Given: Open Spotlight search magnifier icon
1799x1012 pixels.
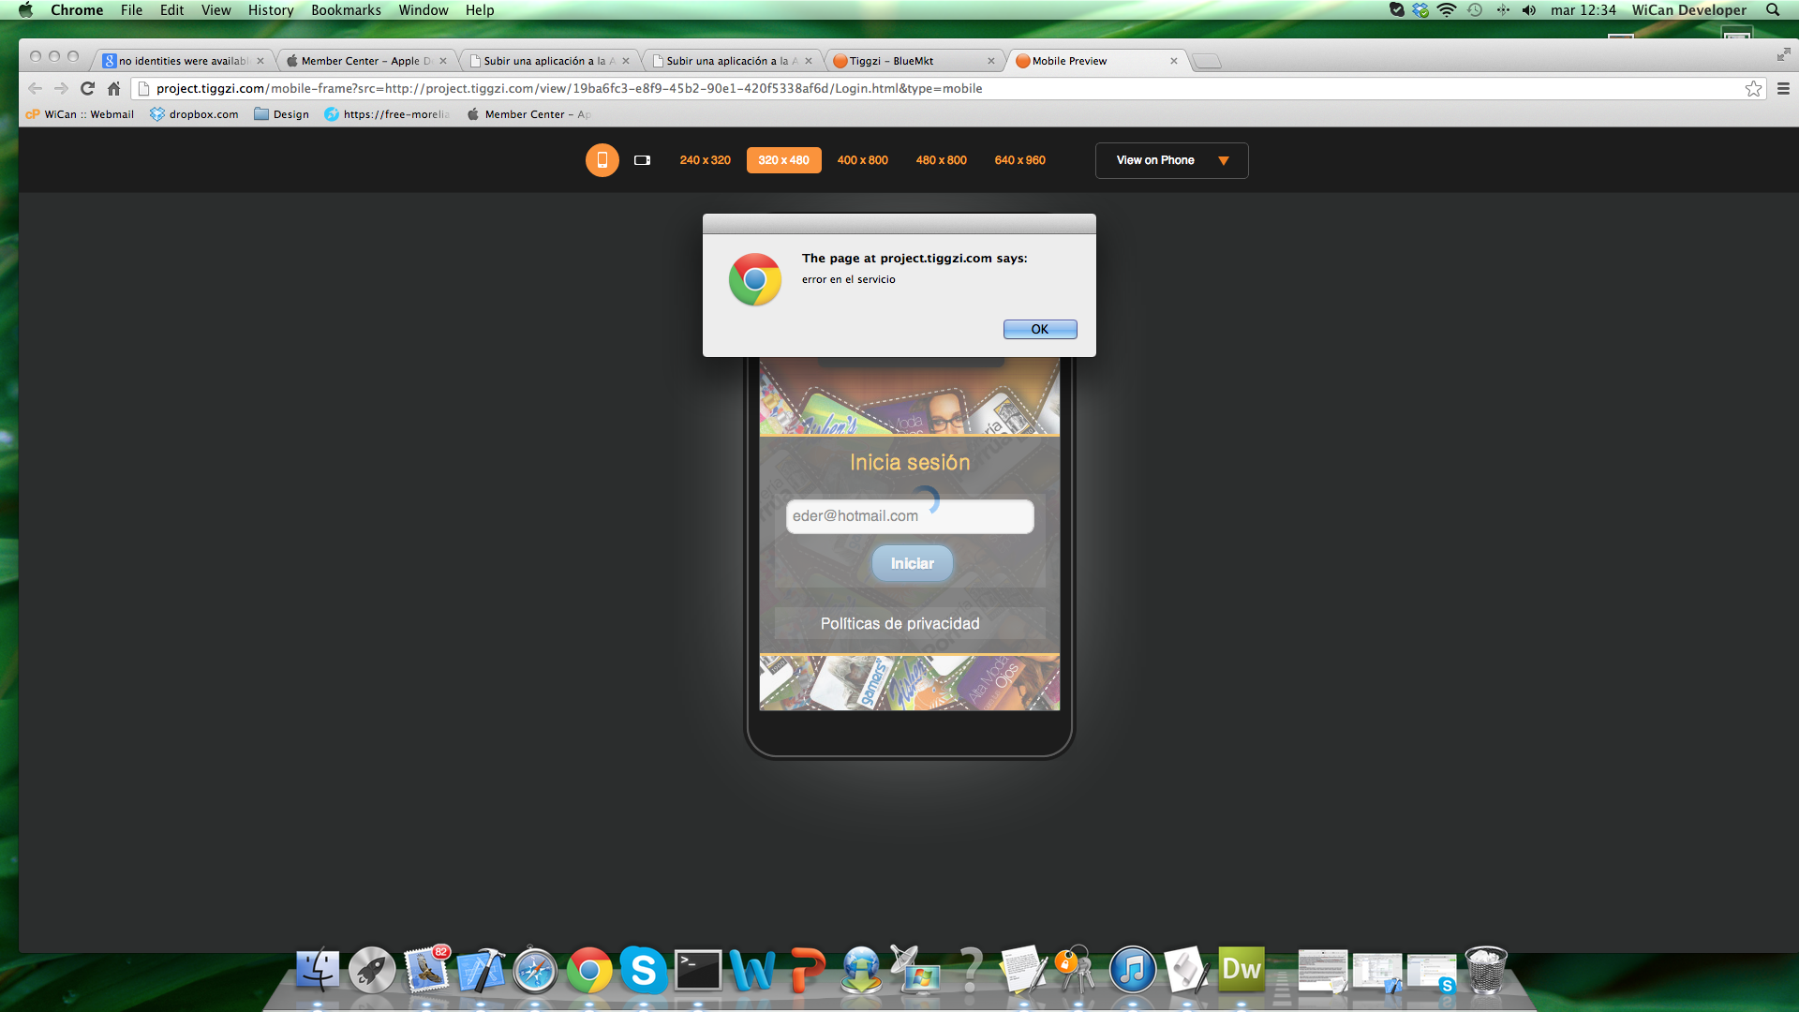Looking at the screenshot, I should (1772, 10).
